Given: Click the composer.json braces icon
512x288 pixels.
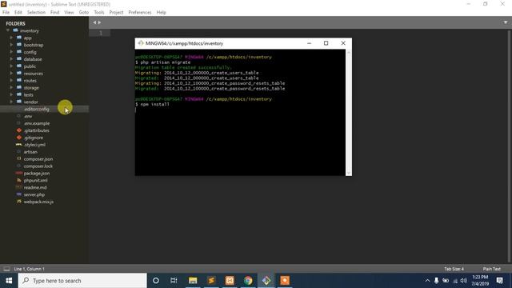Looking at the screenshot, I should [x=19, y=158].
